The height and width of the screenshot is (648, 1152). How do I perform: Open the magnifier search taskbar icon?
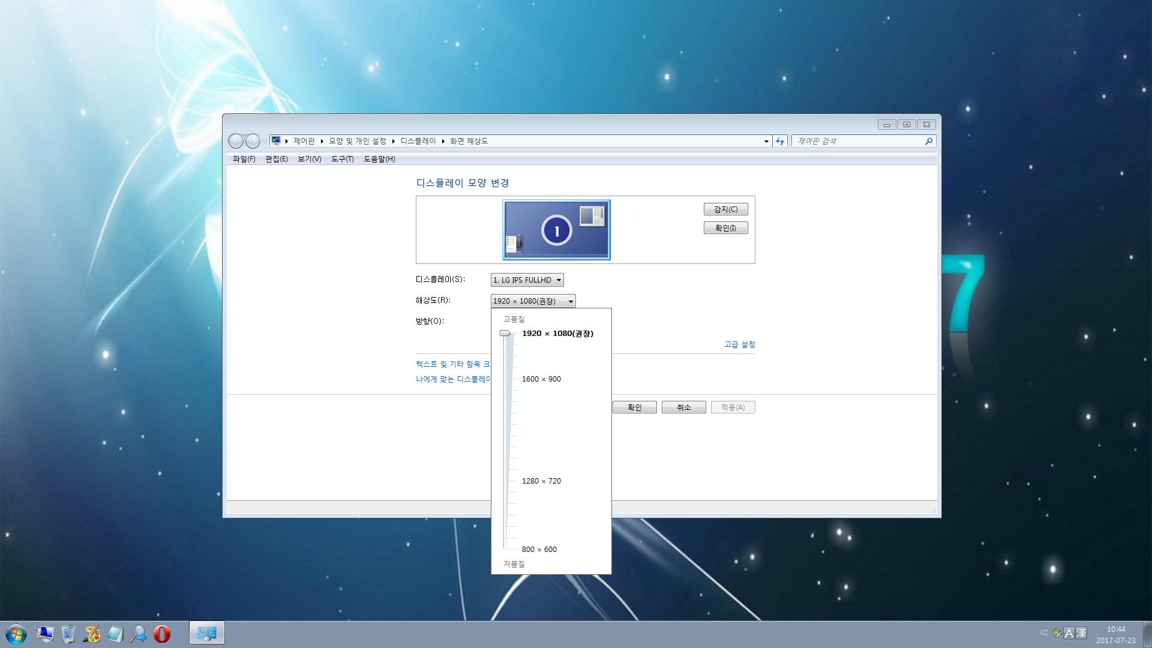coord(139,634)
